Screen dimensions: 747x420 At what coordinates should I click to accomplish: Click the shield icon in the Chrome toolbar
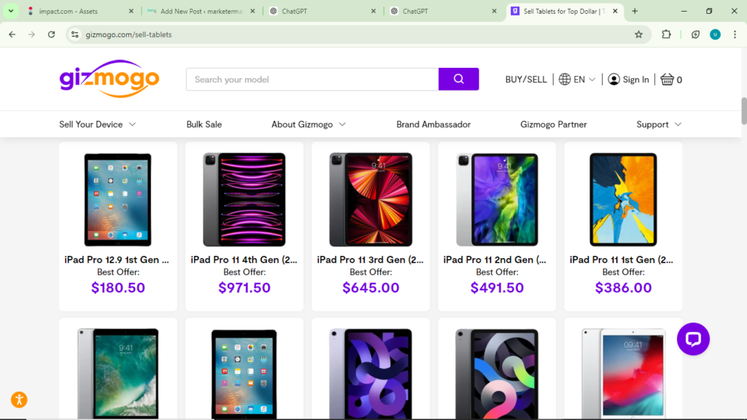point(695,34)
